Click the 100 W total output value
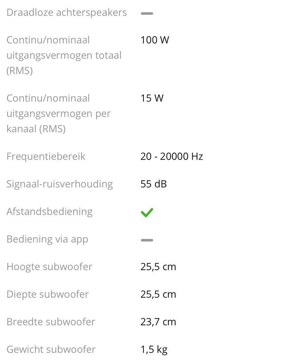The height and width of the screenshot is (361, 281). (x=155, y=40)
